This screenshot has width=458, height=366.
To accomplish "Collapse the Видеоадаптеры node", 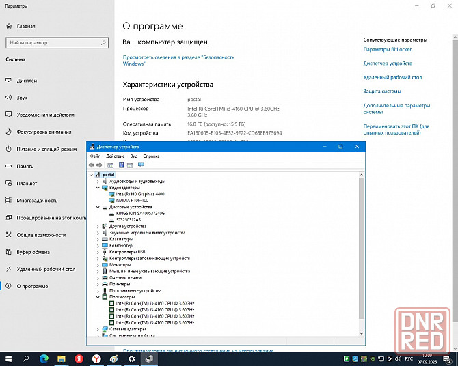I will click(98, 188).
